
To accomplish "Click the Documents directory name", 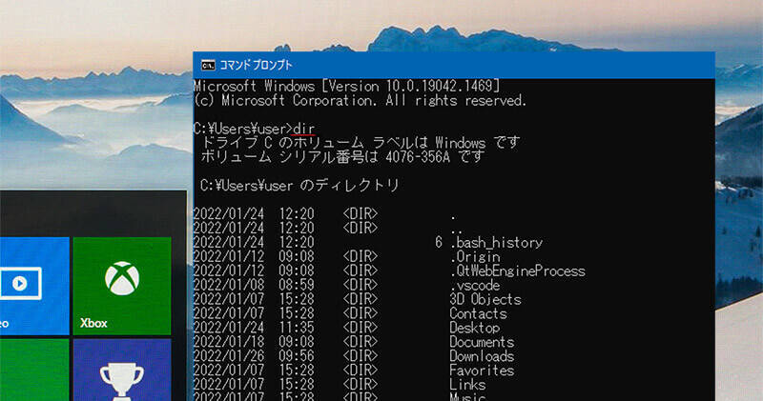I will click(x=482, y=342).
